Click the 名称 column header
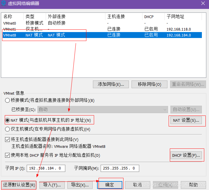Screen dimensions: 209x190 (13, 17)
